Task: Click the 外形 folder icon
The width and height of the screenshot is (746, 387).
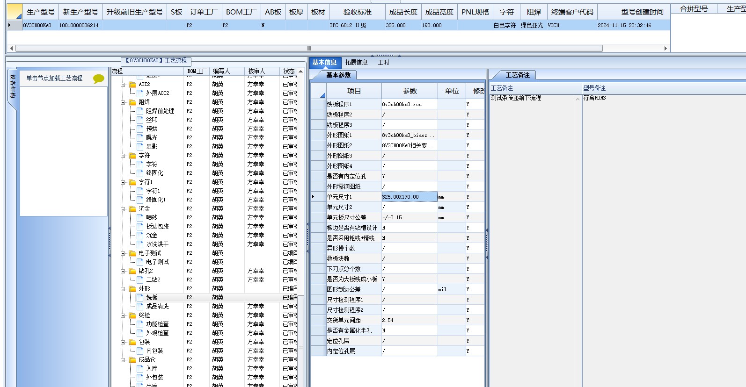Action: [x=132, y=289]
